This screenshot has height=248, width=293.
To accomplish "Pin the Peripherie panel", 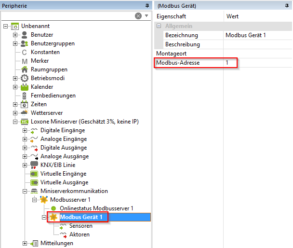I will [x=147, y=6].
